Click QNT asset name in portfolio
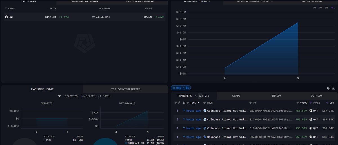Screen dimensions: 338x145 tap(11, 17)
